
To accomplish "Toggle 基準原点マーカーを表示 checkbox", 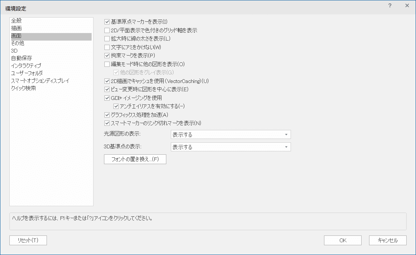I will [x=107, y=22].
